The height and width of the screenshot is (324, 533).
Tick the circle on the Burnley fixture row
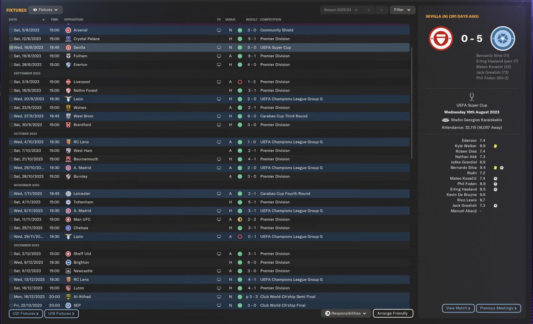pos(11,176)
